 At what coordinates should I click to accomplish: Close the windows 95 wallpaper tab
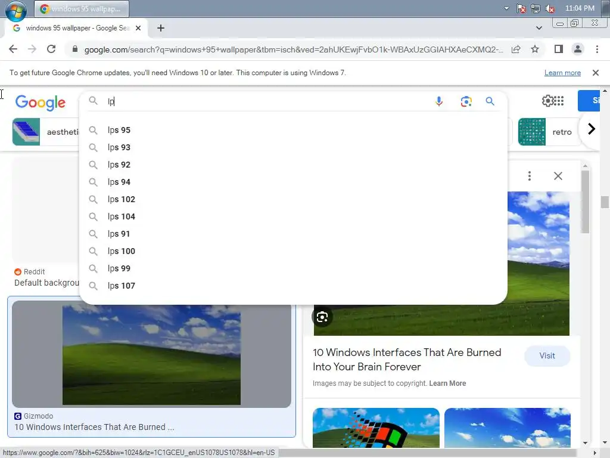coord(138,28)
